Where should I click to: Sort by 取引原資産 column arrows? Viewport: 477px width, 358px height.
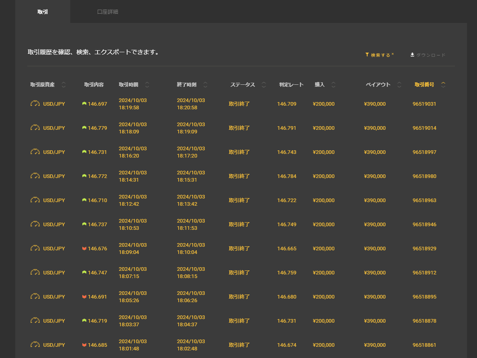point(63,85)
